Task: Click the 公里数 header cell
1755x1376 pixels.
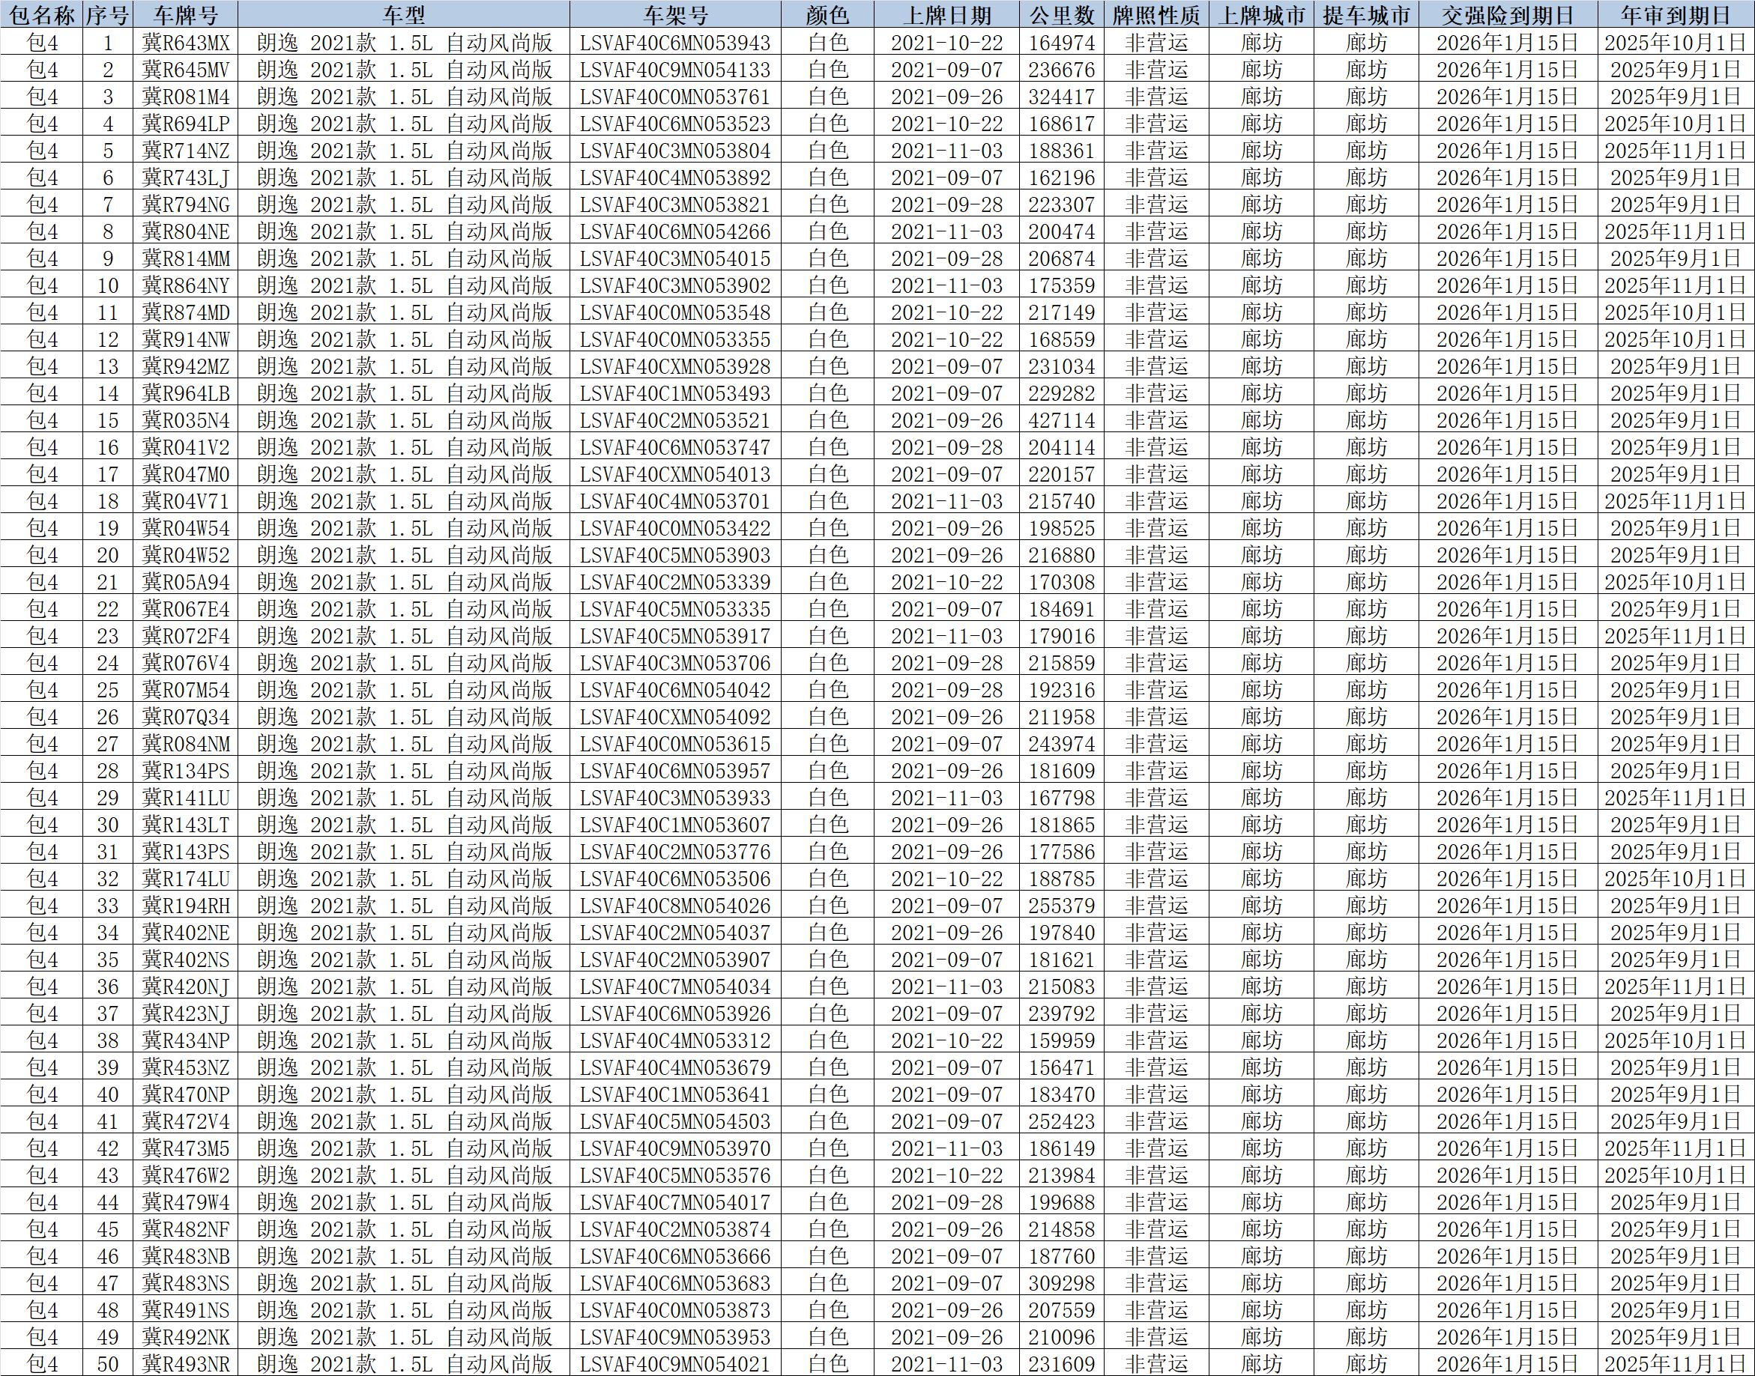Action: pyautogui.click(x=1061, y=14)
